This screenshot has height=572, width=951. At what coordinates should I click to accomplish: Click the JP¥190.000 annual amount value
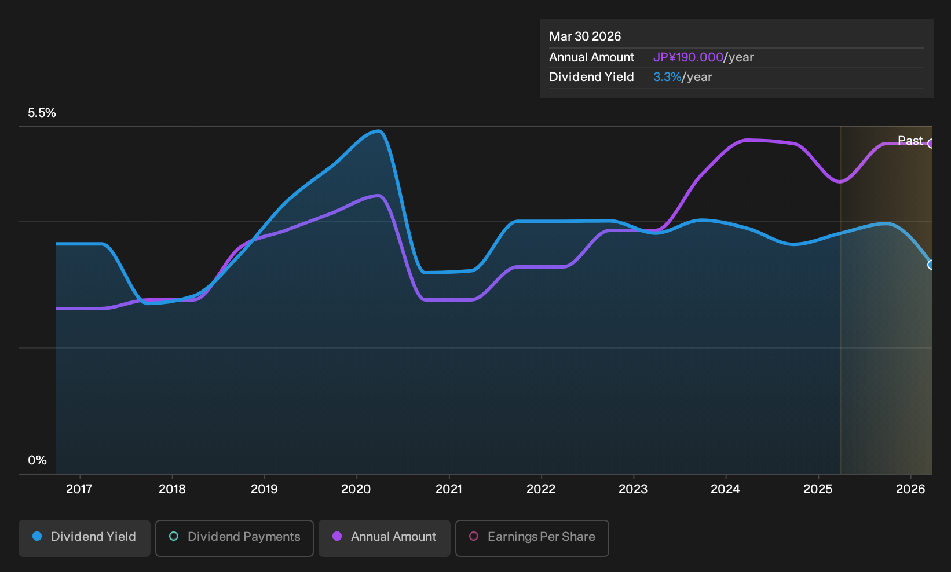click(688, 57)
